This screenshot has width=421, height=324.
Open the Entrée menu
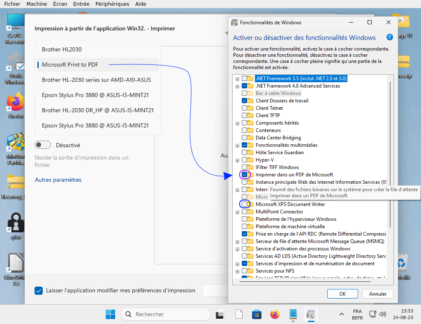click(x=81, y=4)
